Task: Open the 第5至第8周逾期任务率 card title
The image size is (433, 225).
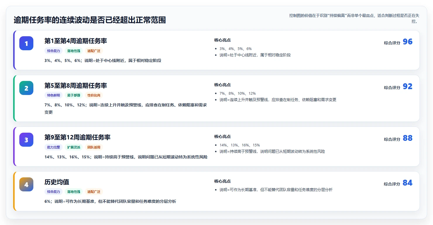Action: coord(76,85)
